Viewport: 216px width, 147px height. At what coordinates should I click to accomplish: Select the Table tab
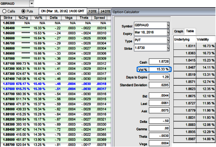(190, 31)
